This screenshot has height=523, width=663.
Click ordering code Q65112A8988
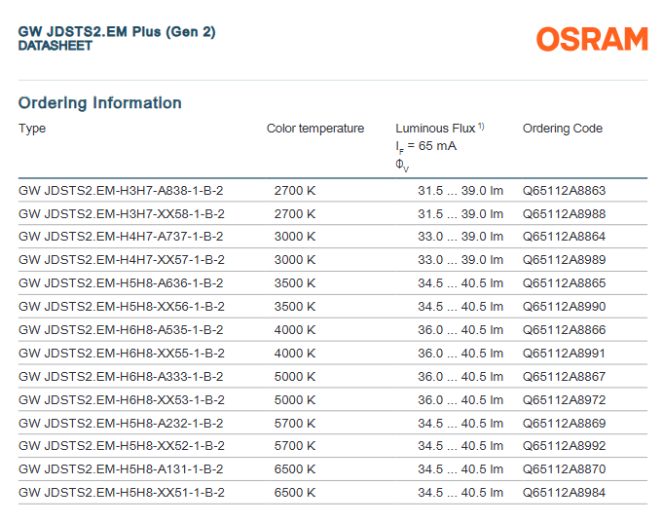pyautogui.click(x=564, y=213)
